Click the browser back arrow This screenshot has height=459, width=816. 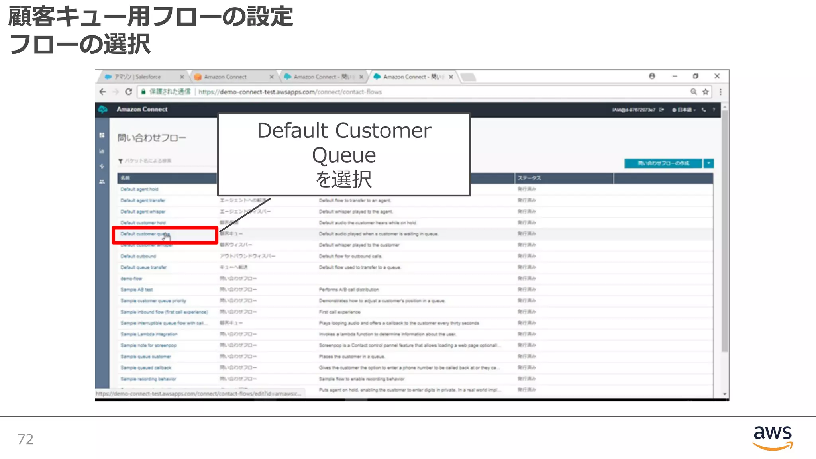tap(103, 92)
